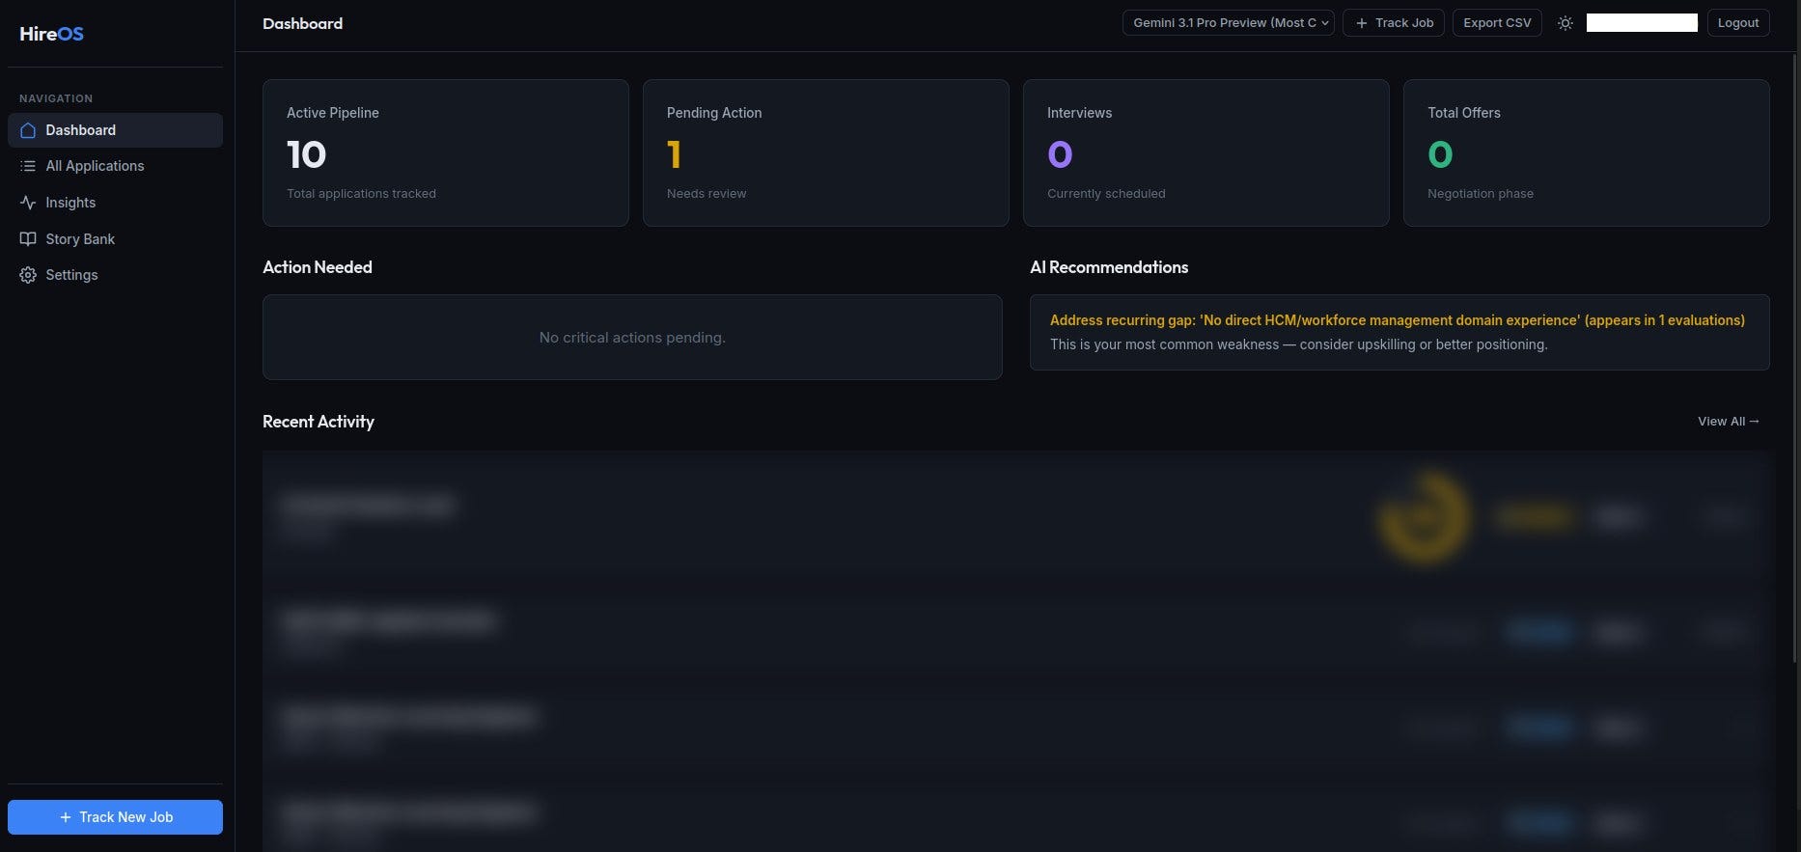Image resolution: width=1801 pixels, height=852 pixels.
Task: Click the plus icon on Track Job
Action: coord(1362,23)
